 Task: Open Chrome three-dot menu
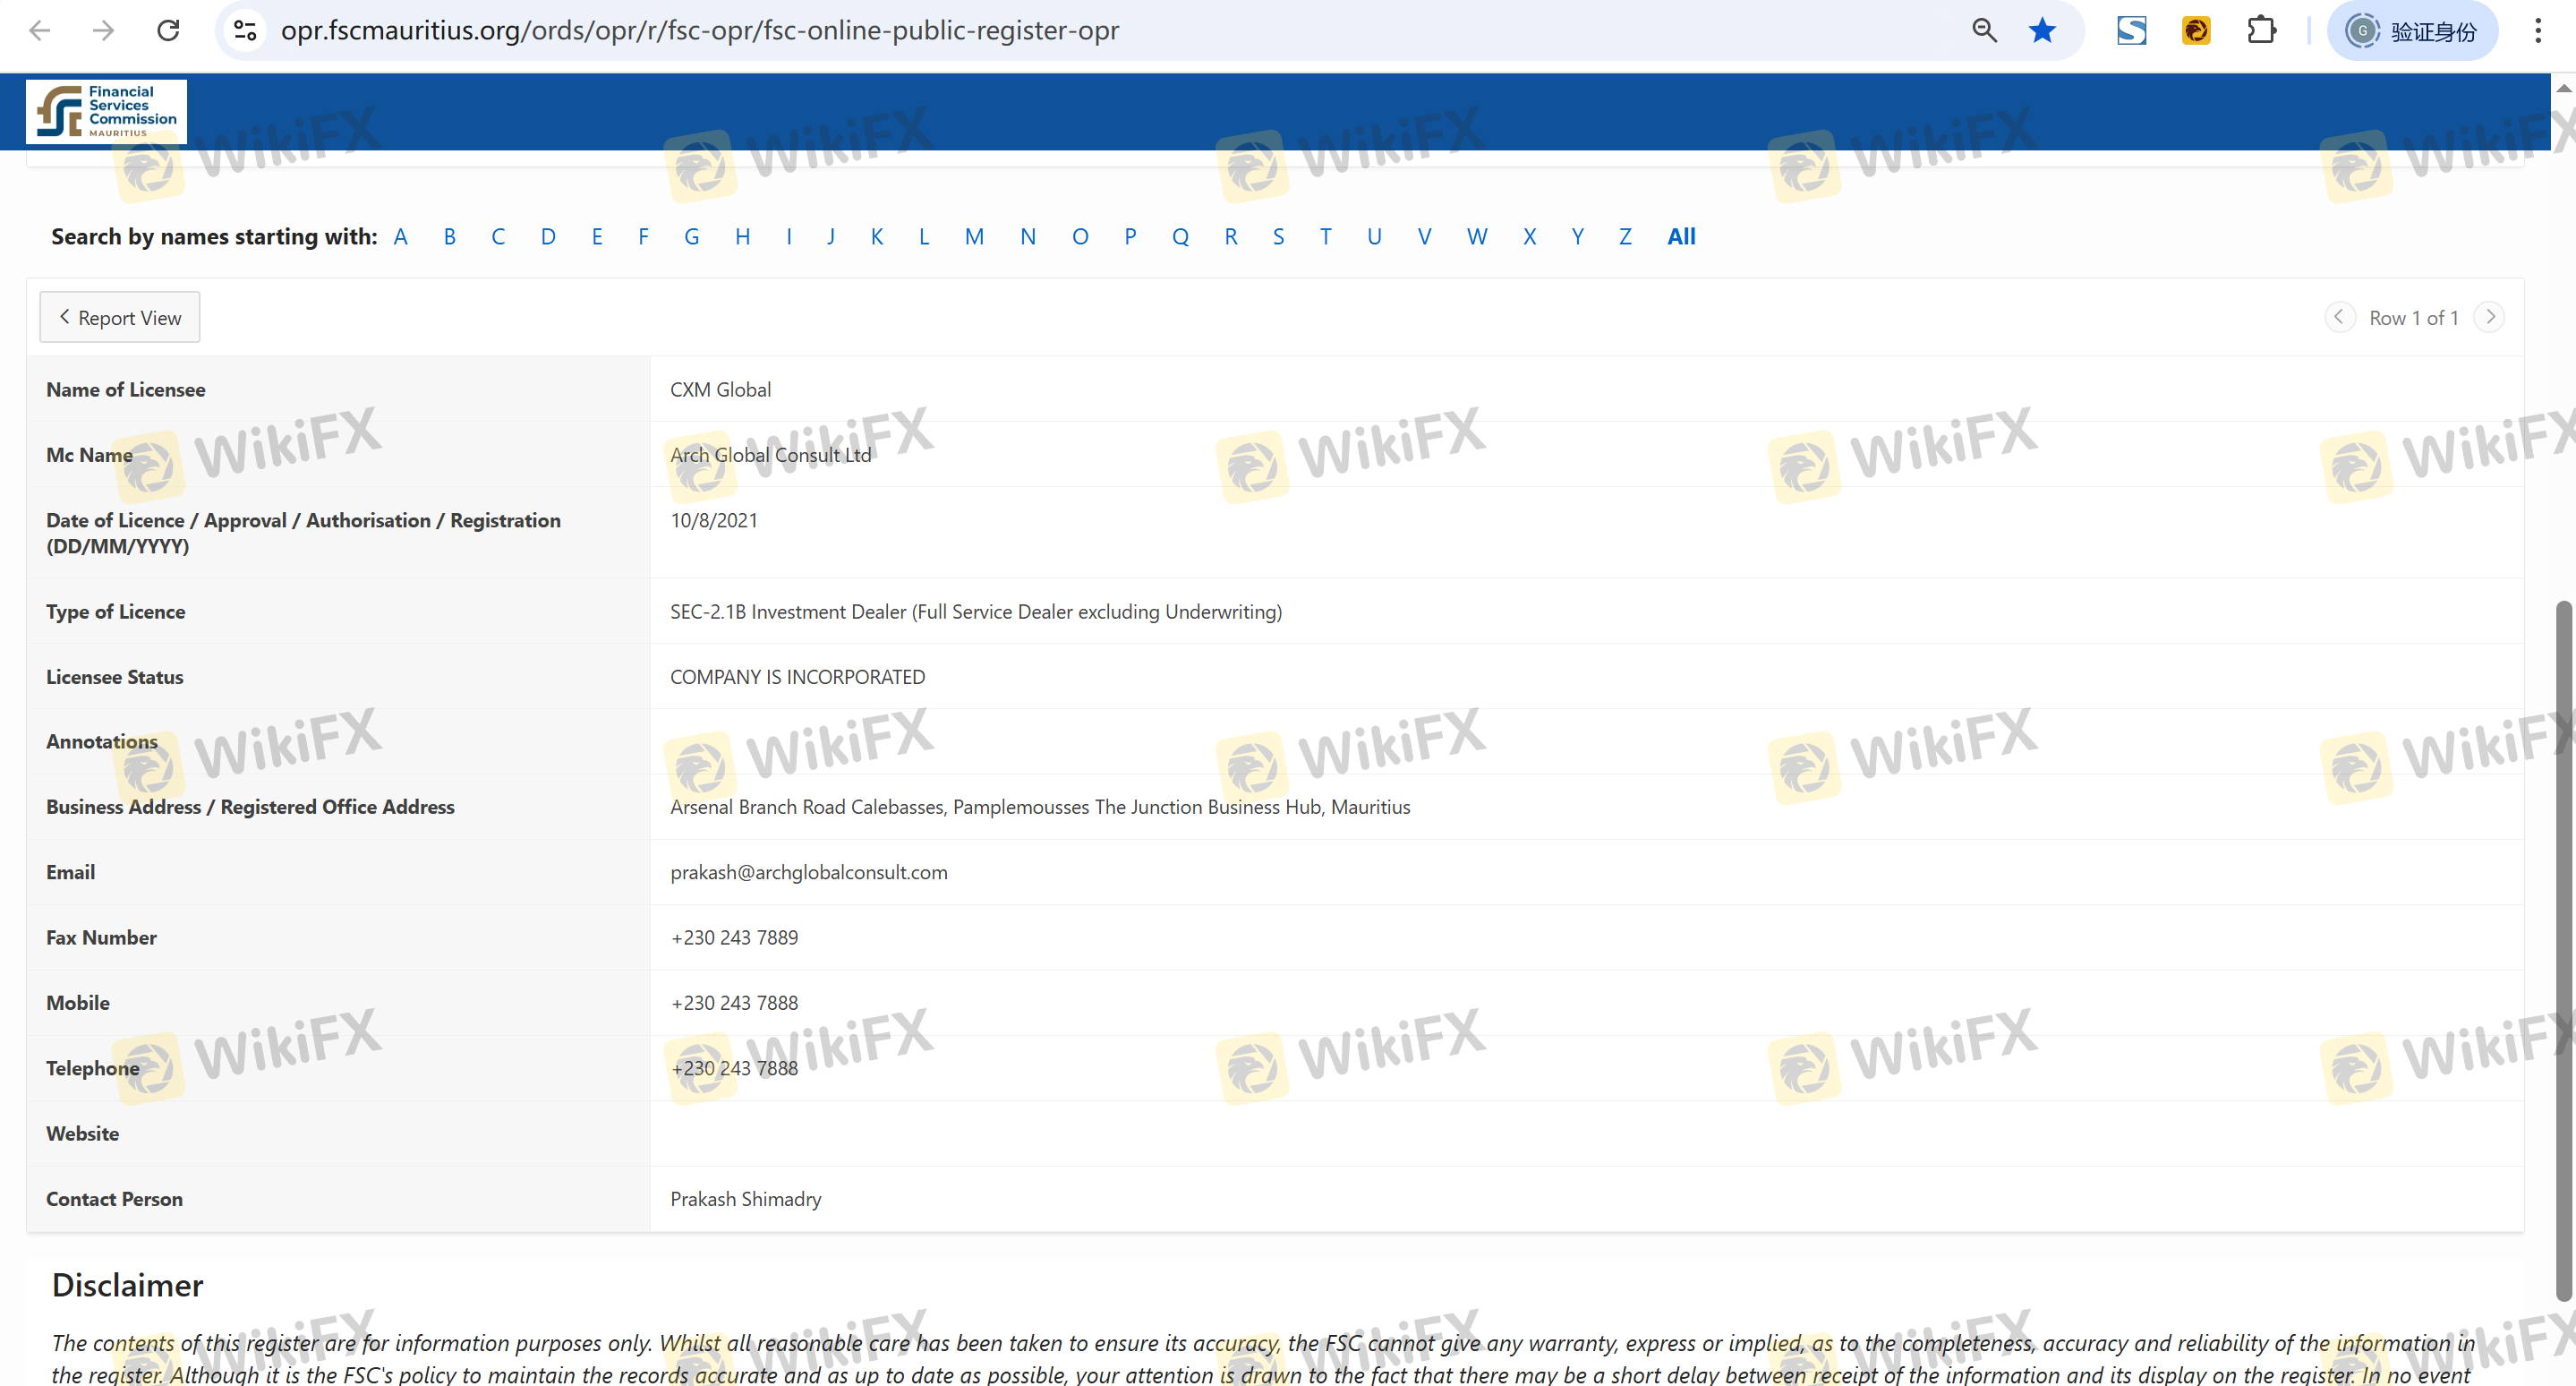(x=2538, y=30)
